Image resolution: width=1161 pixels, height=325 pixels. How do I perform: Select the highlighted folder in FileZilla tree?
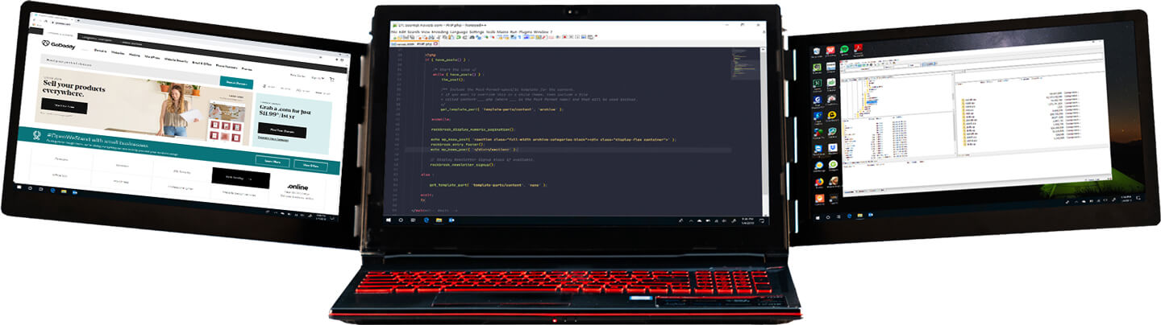click(x=872, y=102)
